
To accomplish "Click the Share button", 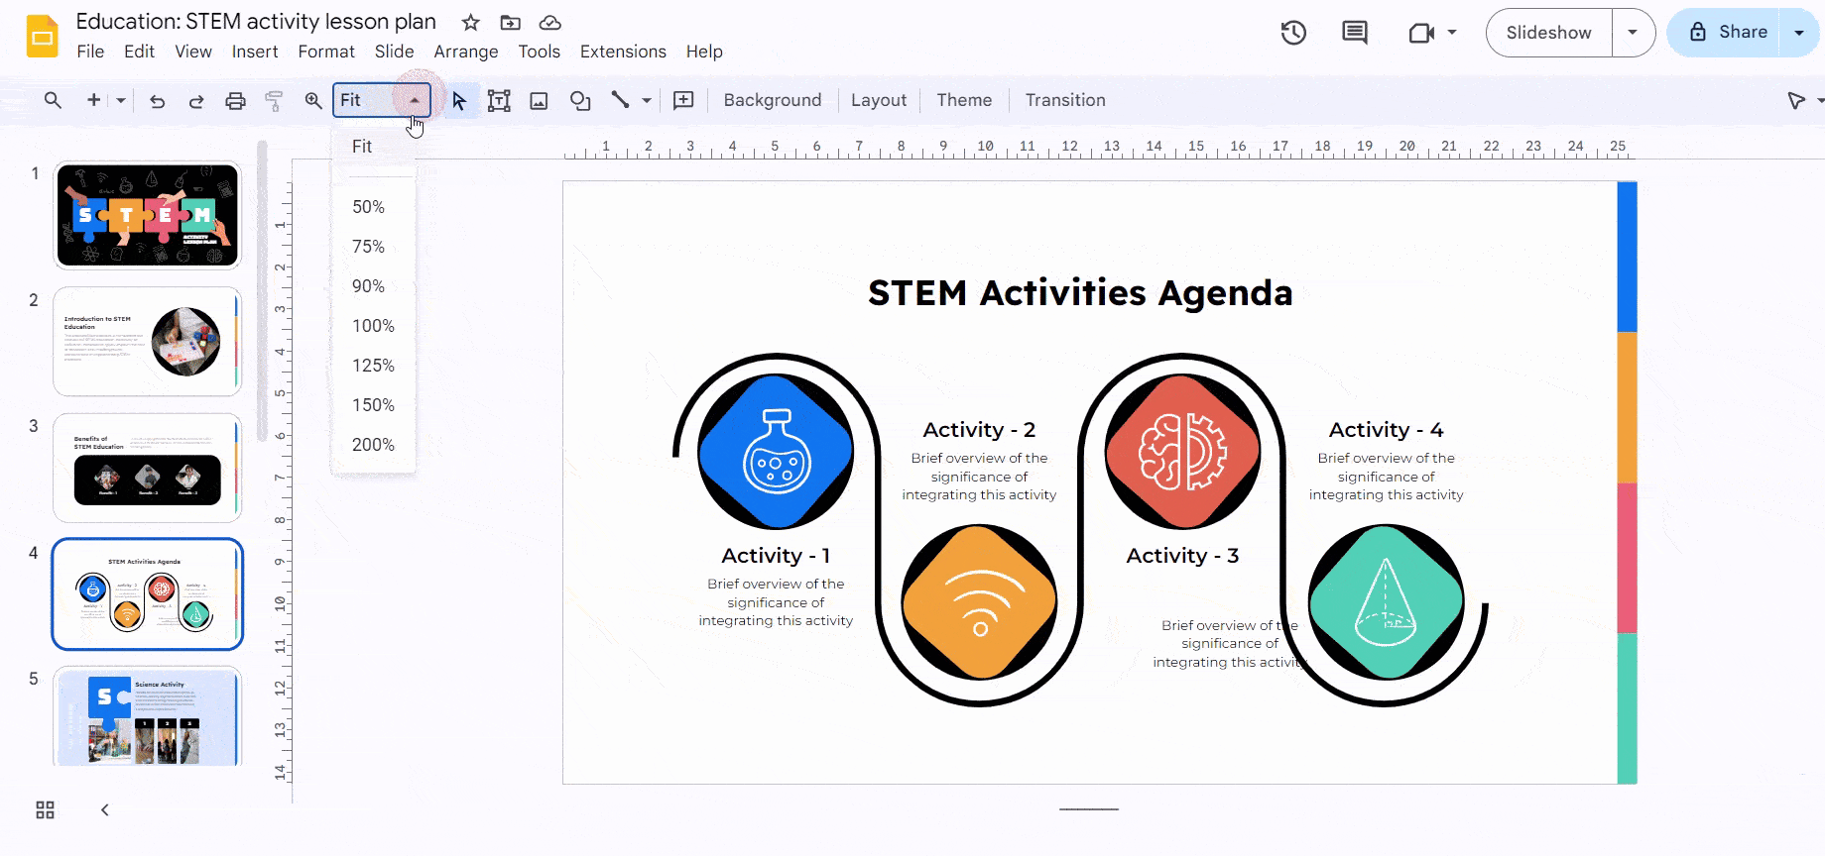I will 1727,33.
